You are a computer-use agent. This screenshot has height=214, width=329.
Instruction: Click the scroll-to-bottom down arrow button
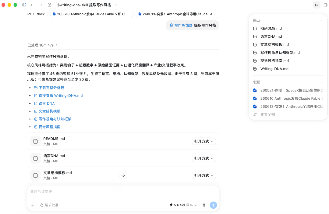coord(123,175)
